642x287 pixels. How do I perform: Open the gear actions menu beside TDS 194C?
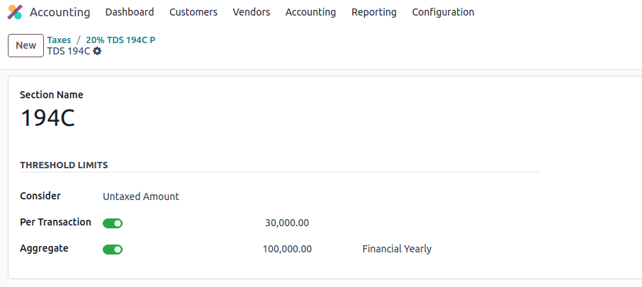coord(97,51)
